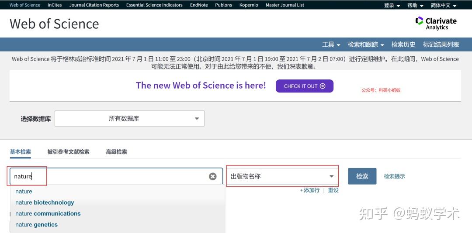Open the 简体中文 language dropdown
The width and height of the screenshot is (472, 233).
tap(444, 5)
